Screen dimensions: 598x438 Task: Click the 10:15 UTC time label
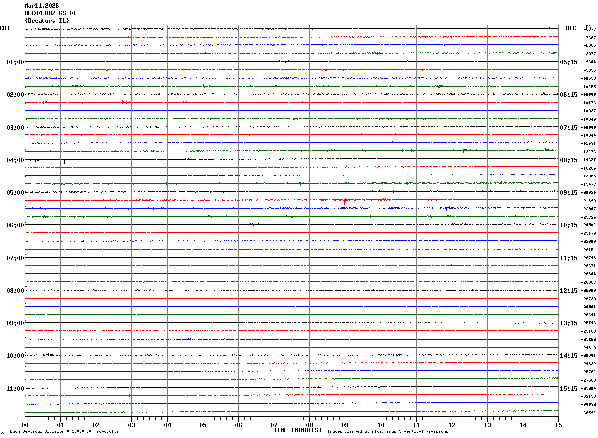[569, 225]
